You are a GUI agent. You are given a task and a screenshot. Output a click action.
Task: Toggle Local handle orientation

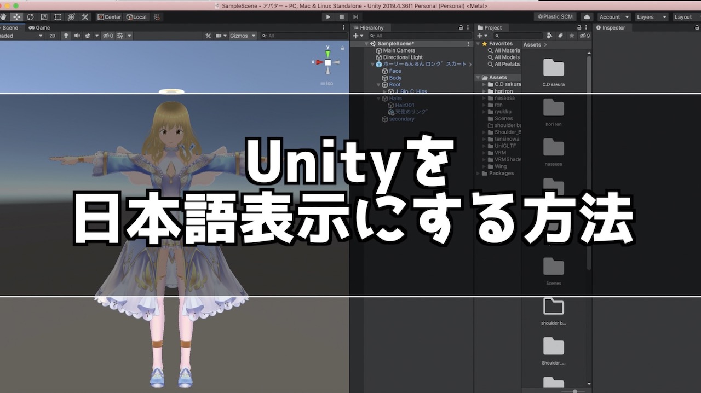(137, 16)
